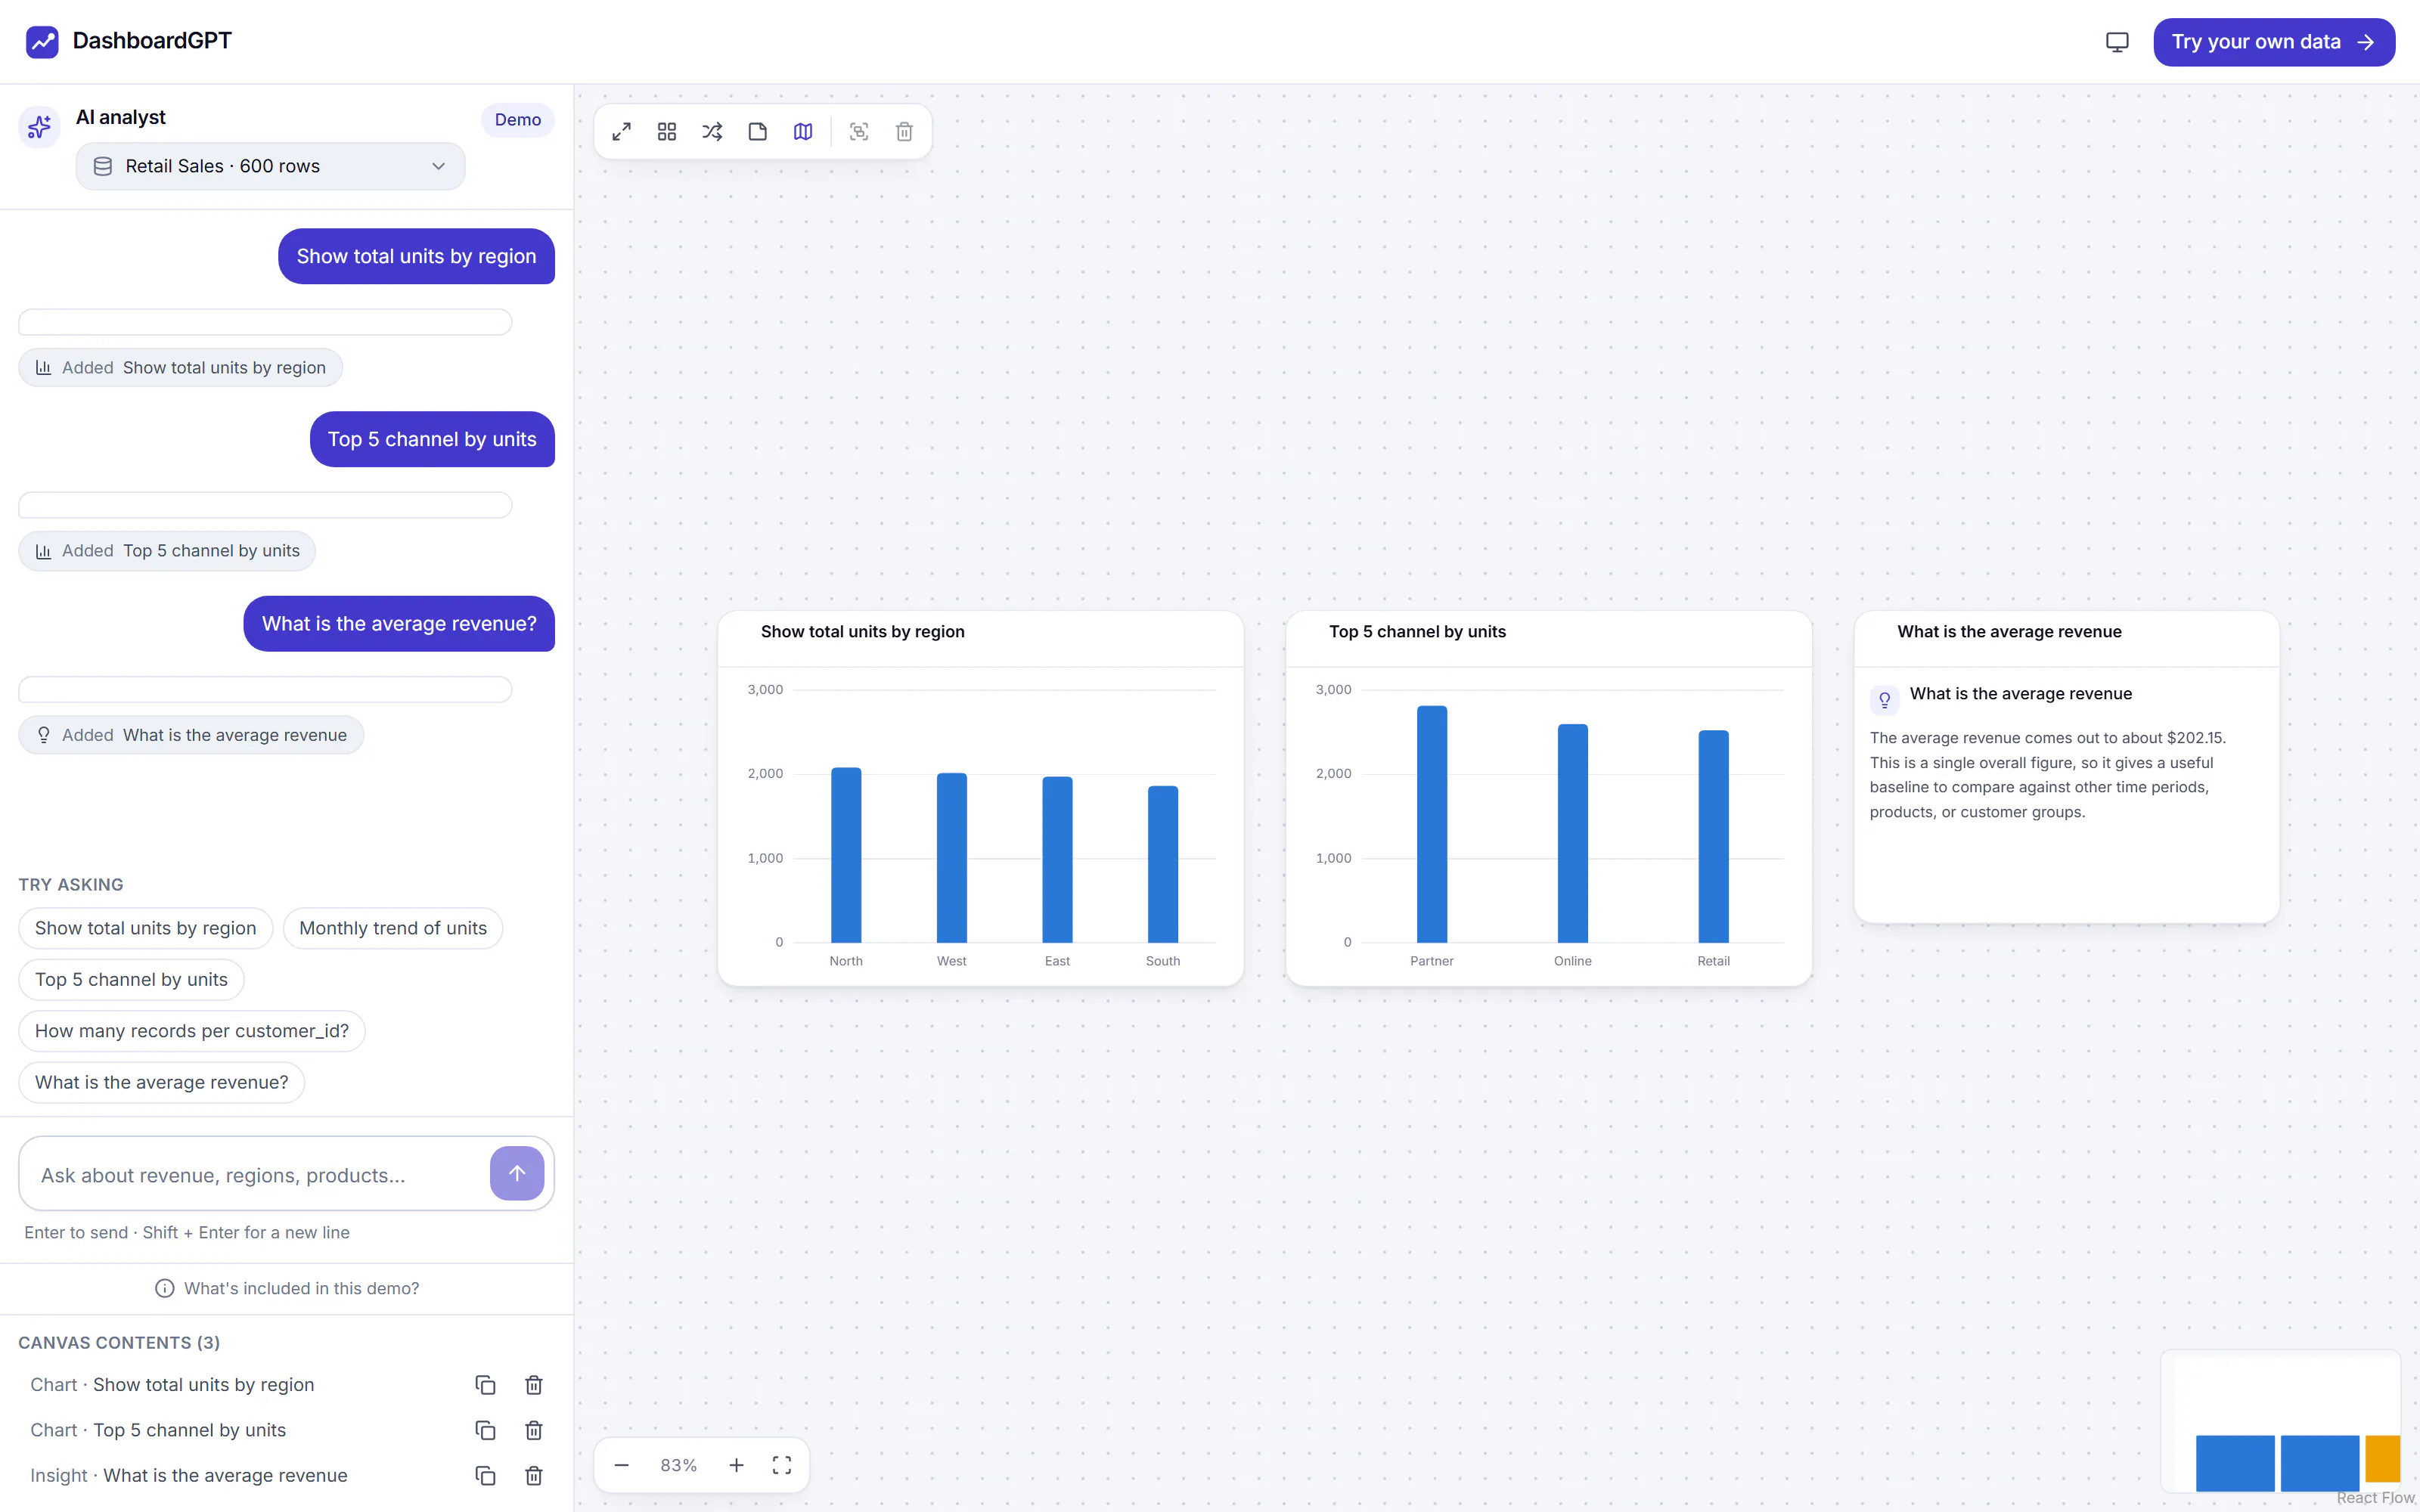
Task: Click the shuffle arrows icon in canvas toolbar
Action: point(712,132)
